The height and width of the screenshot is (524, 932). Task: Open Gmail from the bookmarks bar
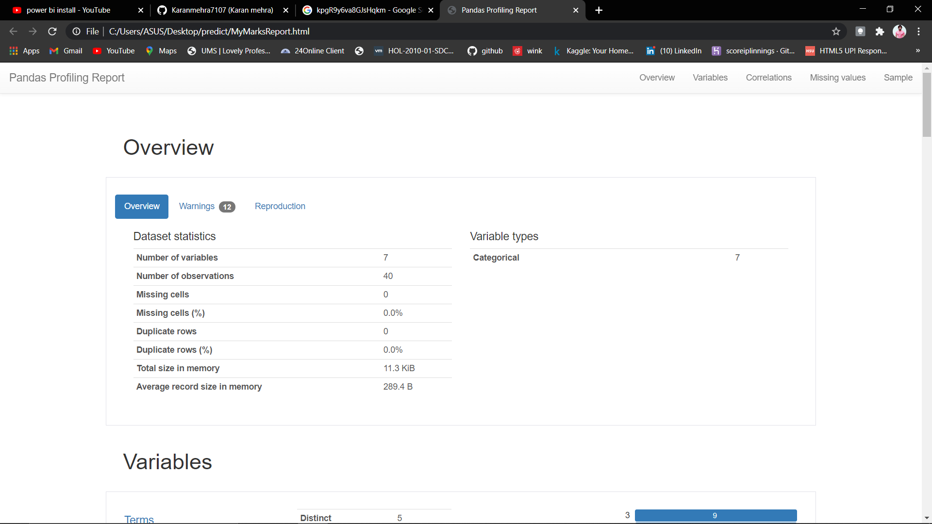click(x=65, y=50)
